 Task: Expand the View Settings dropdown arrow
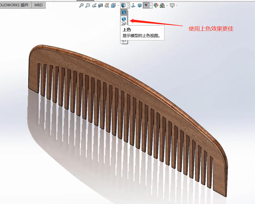tap(177, 6)
